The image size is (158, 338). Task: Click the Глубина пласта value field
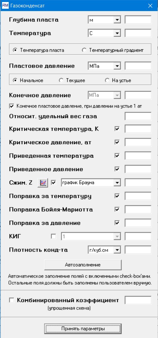138,19
